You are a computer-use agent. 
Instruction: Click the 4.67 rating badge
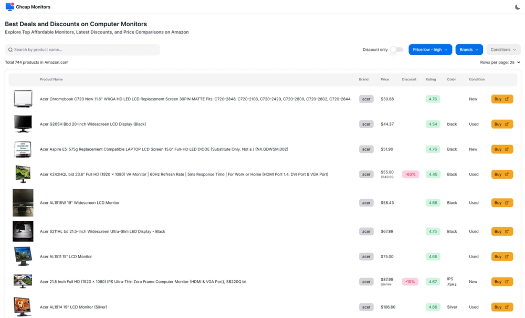(433, 282)
